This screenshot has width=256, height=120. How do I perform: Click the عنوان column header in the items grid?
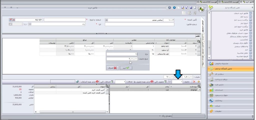(162, 43)
